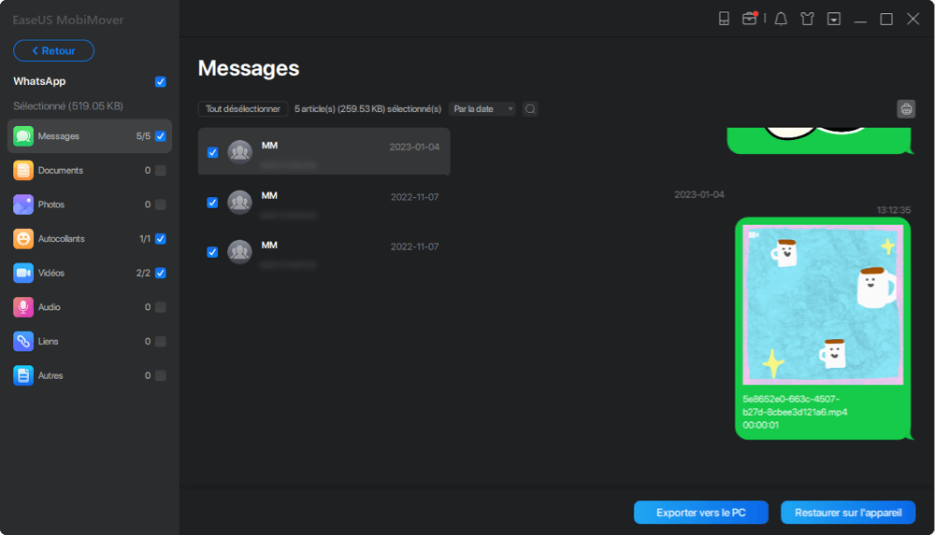
Task: Toggle the Vidéos 2/2 checkbox
Action: (x=161, y=273)
